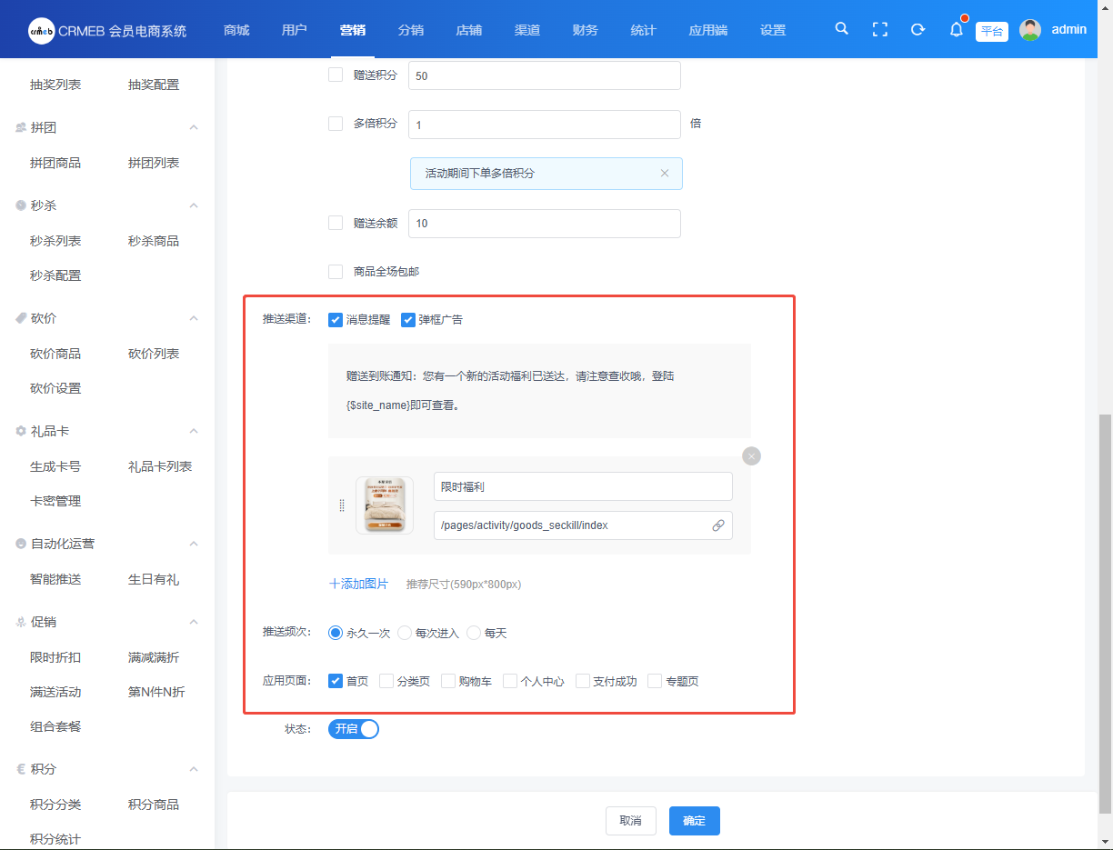1113x850 pixels.
Task: Open the 财务 top menu
Action: (x=586, y=30)
